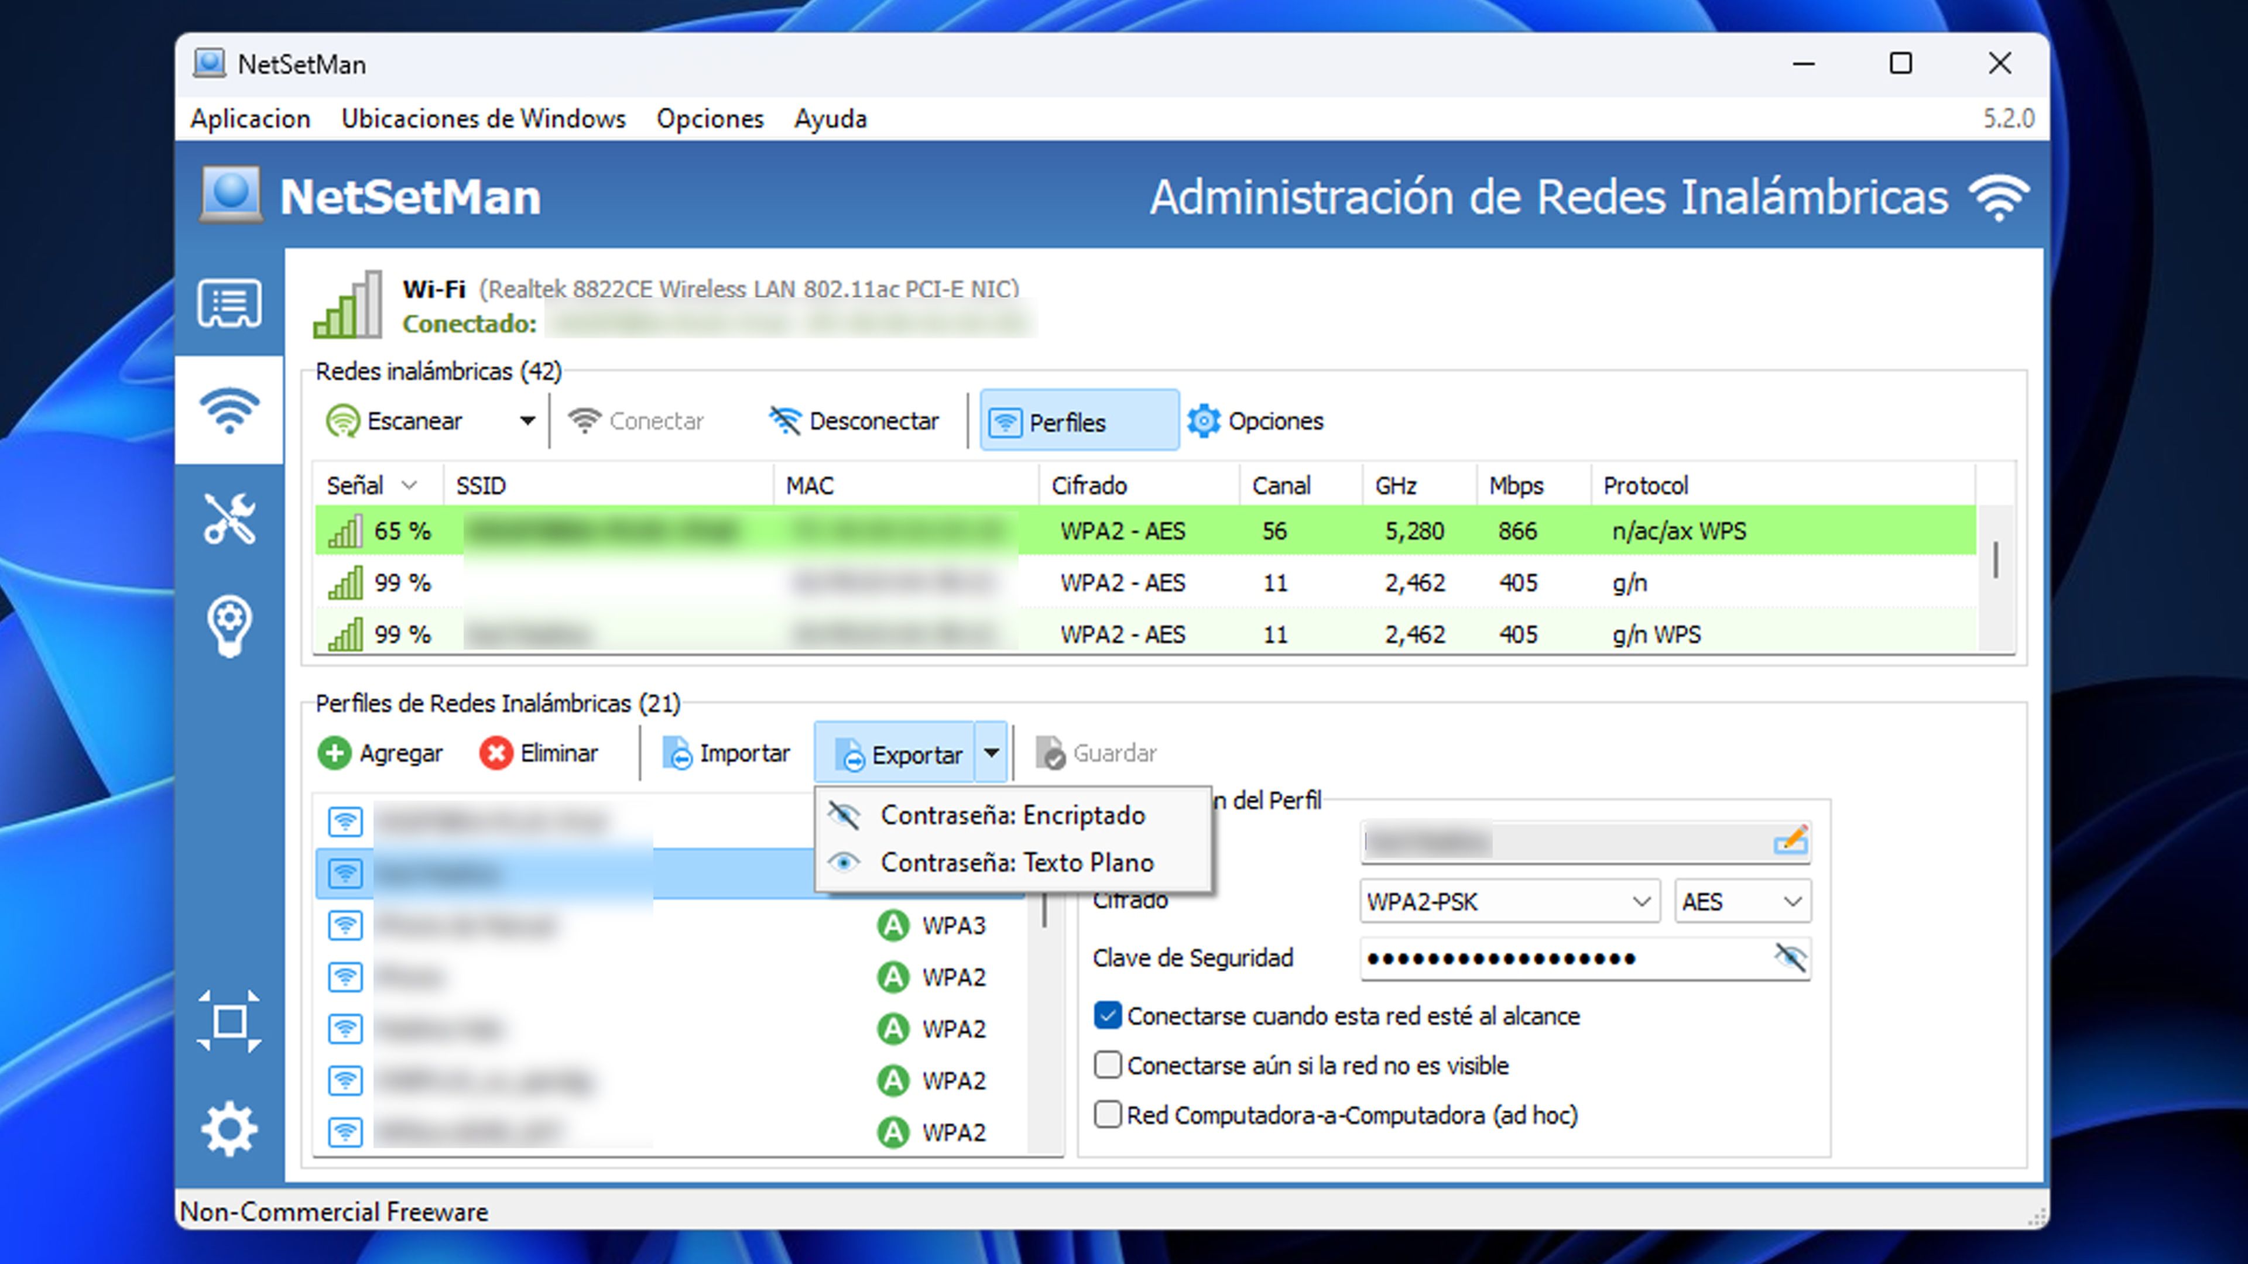Toggle the Perfiles panel button
The width and height of the screenshot is (2248, 1264).
pos(1078,421)
